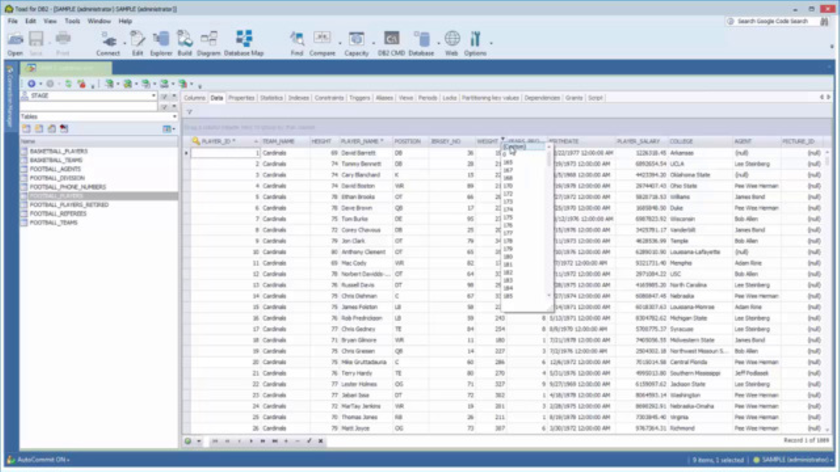Click the Find icon
Viewport: 840px width, 472px height.
[x=297, y=38]
